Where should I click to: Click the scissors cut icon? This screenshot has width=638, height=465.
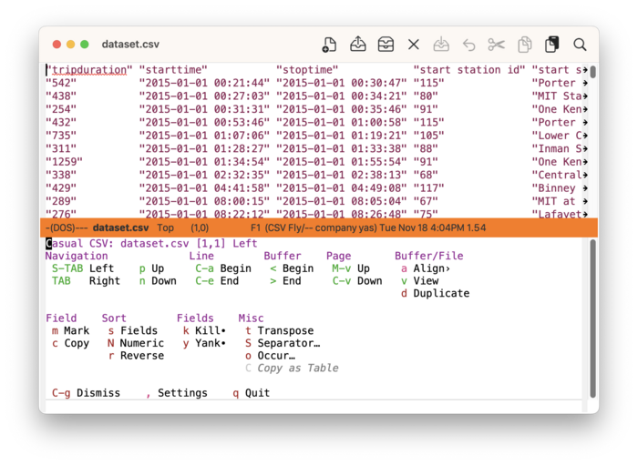pos(497,45)
